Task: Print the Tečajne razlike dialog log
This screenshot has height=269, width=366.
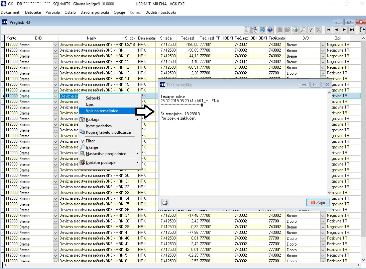Action: pyautogui.click(x=165, y=202)
